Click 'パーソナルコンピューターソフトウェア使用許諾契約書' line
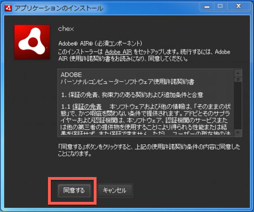Viewport: 254px width, 212px height. click(128, 82)
